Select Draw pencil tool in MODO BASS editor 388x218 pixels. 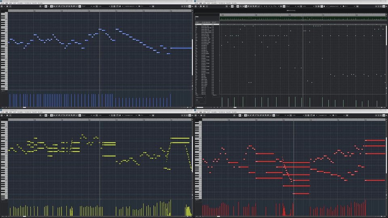tap(57, 6)
